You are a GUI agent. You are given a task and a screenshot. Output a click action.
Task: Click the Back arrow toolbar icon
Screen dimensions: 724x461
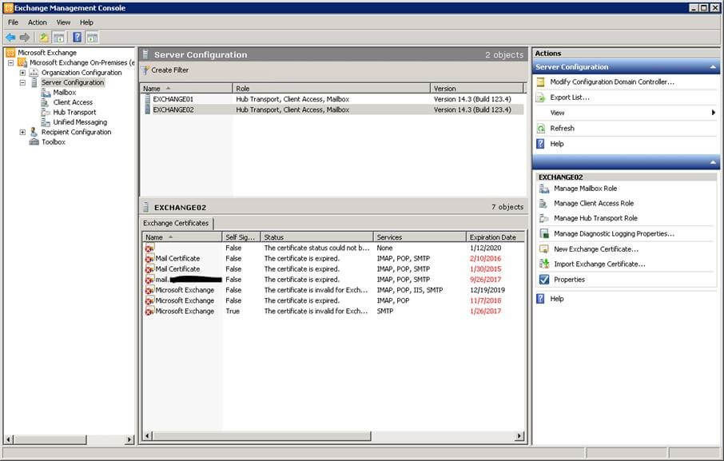(10, 38)
